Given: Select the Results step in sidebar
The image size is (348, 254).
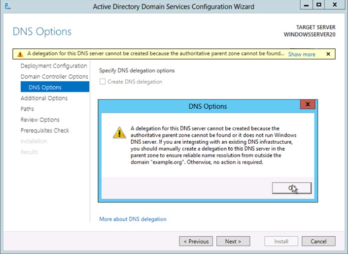Looking at the screenshot, I should pos(29,152).
